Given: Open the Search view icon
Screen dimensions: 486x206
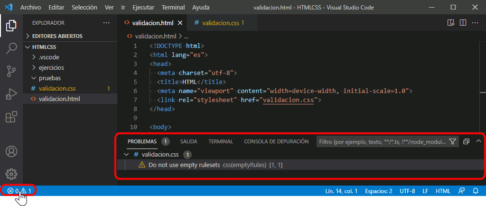Looking at the screenshot, I should click(x=11, y=48).
